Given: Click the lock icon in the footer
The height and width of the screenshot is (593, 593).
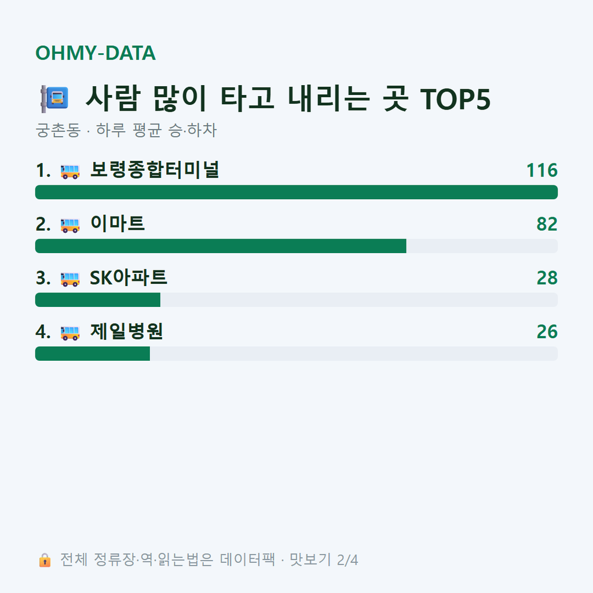Looking at the screenshot, I should coord(45,560).
